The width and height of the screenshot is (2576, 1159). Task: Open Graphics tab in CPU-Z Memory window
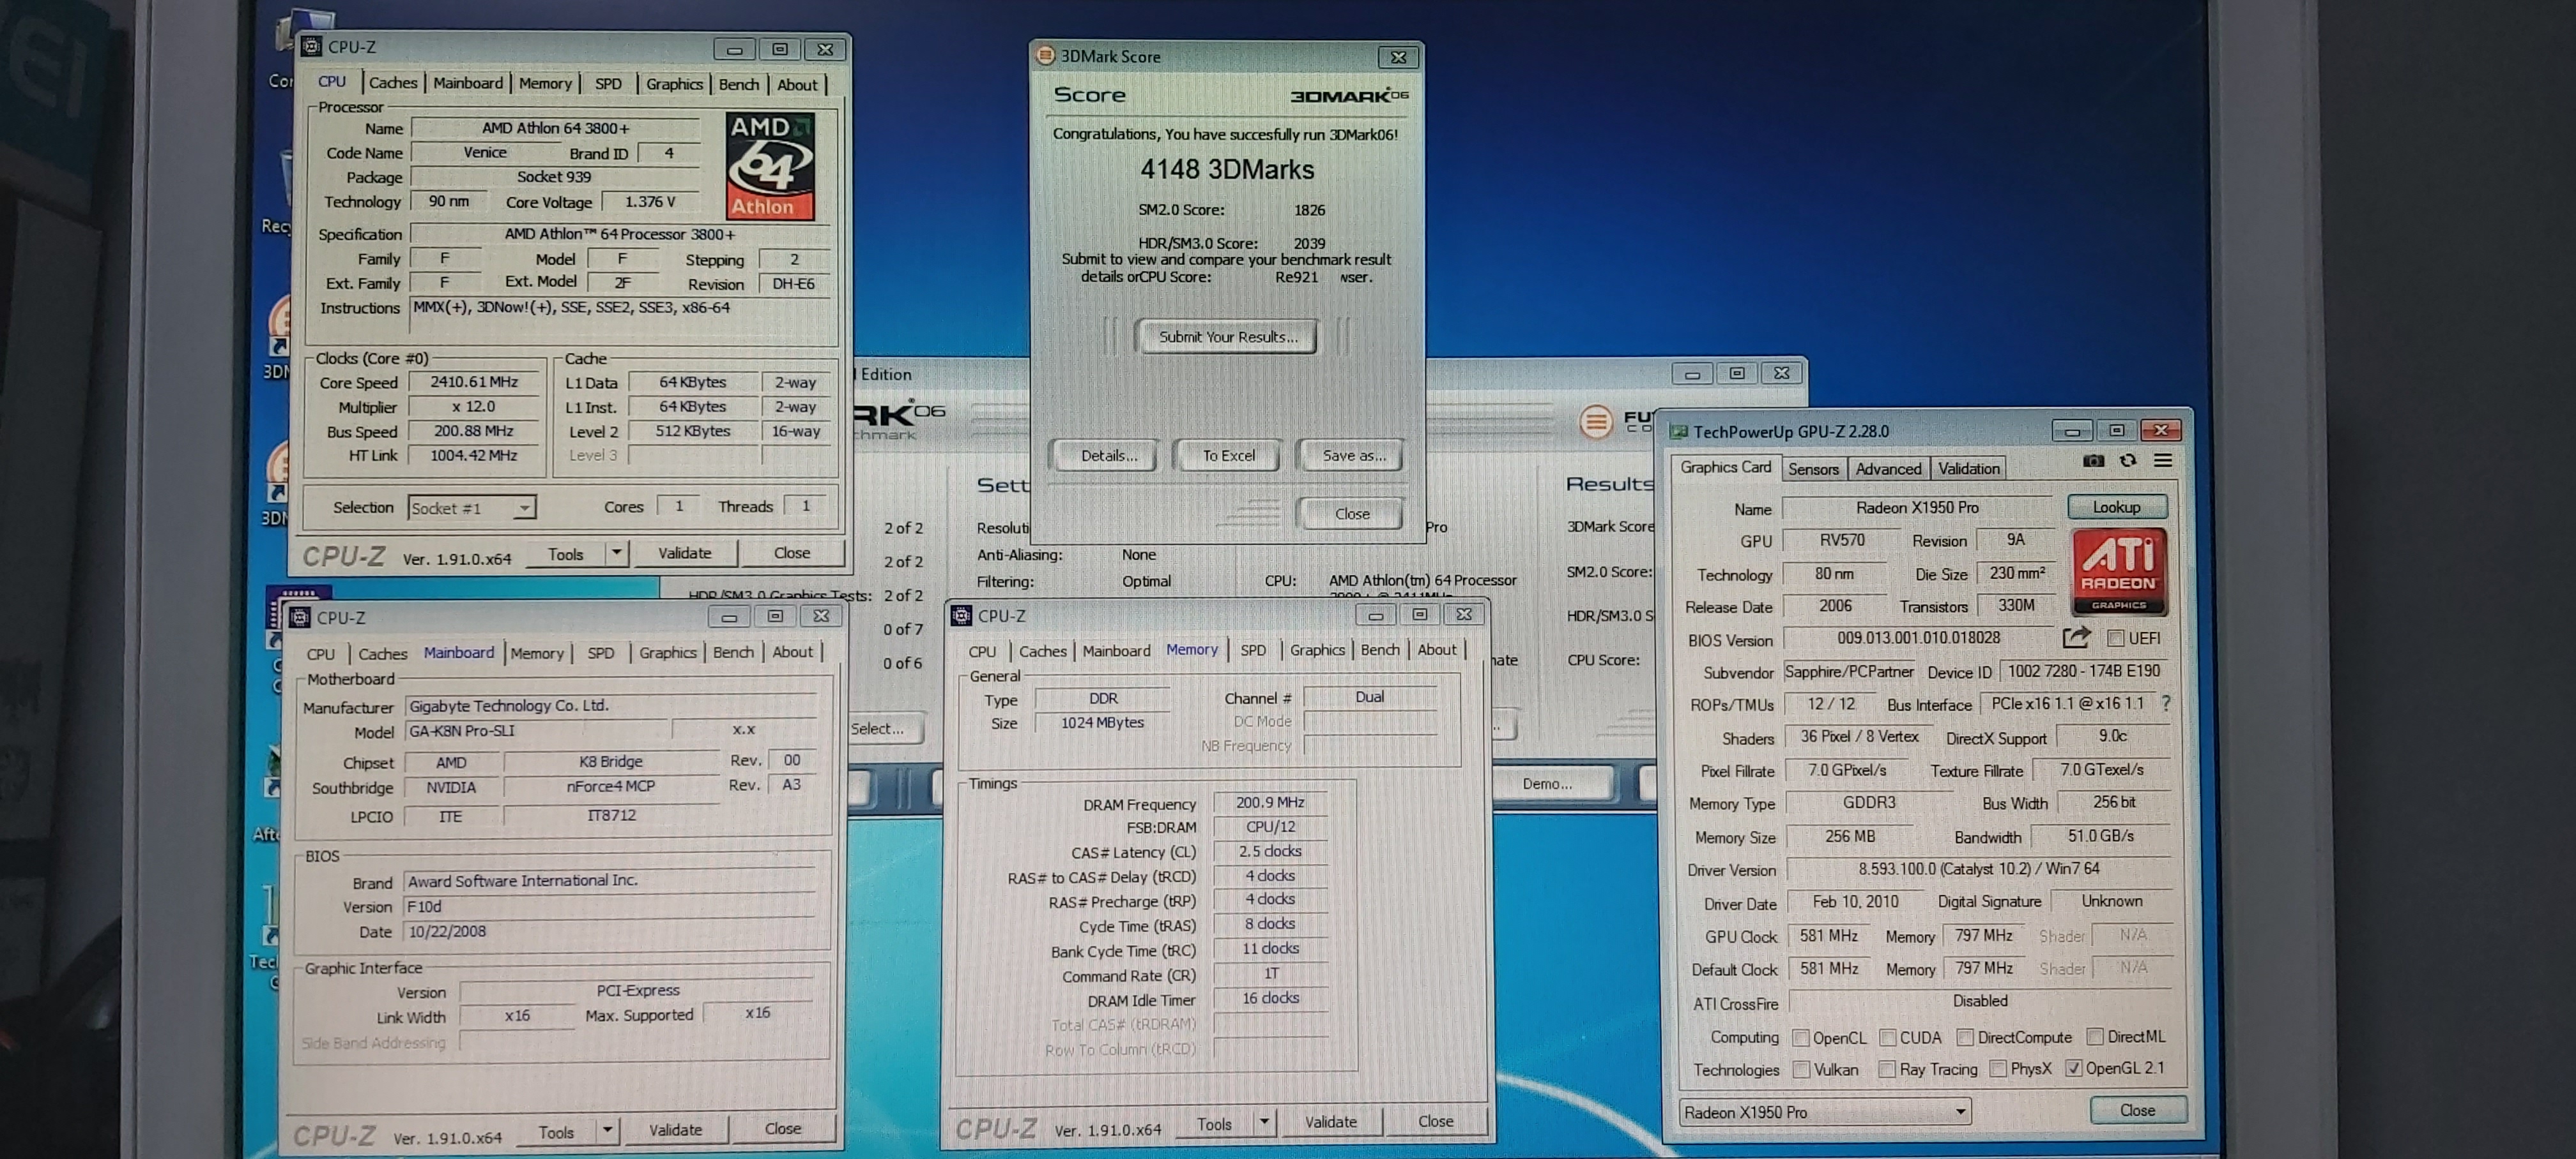pyautogui.click(x=1317, y=650)
